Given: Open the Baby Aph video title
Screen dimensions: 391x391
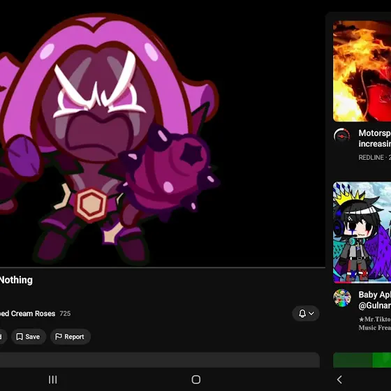Looking at the screenshot, I should click(x=374, y=300).
